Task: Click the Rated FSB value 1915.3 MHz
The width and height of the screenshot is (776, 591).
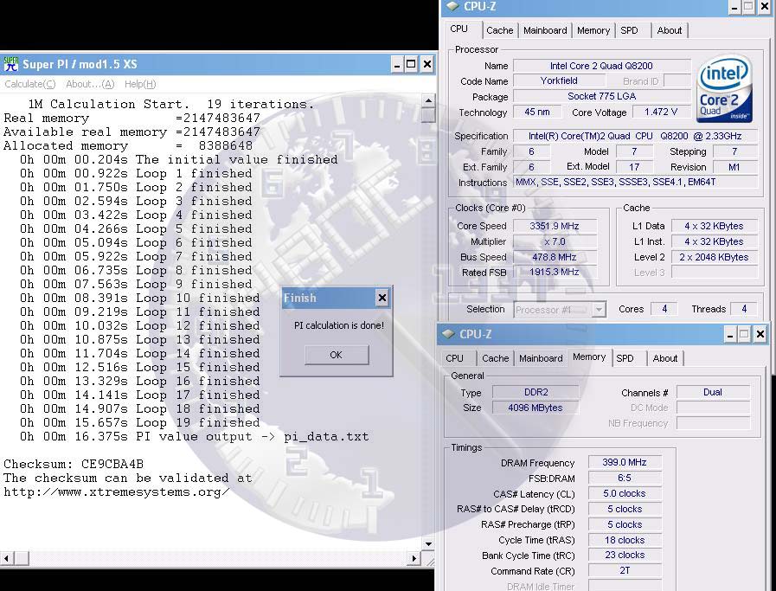Action: [x=555, y=272]
